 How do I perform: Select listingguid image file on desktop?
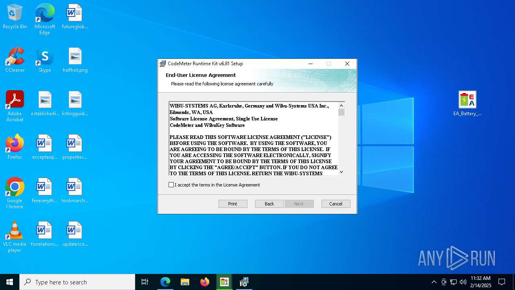(x=75, y=104)
